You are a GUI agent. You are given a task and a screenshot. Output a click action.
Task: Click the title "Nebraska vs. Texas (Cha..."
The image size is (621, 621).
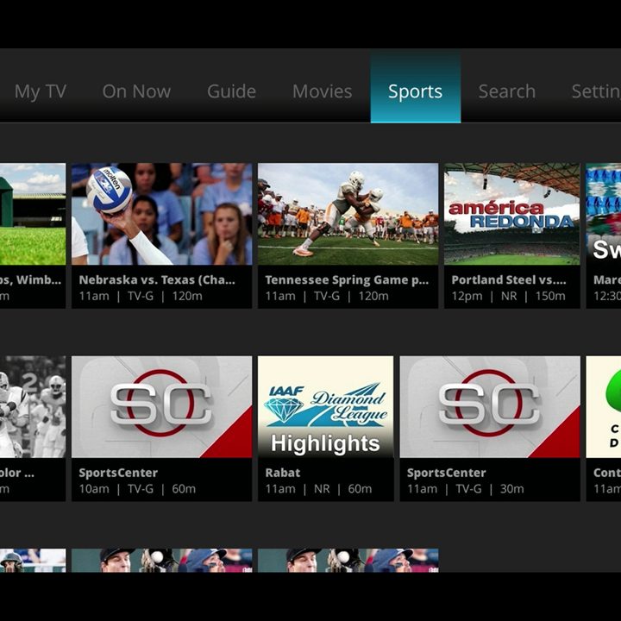click(x=157, y=280)
